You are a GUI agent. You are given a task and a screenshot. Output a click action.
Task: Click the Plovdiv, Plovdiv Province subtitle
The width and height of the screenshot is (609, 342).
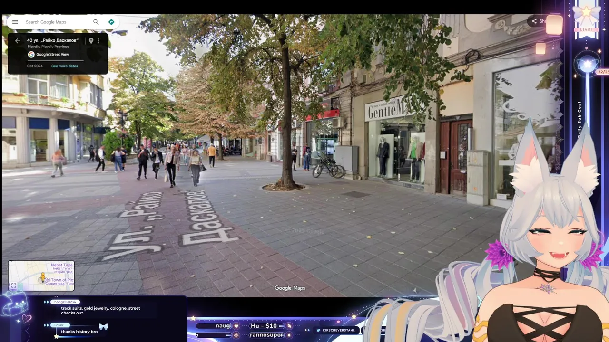pos(47,47)
